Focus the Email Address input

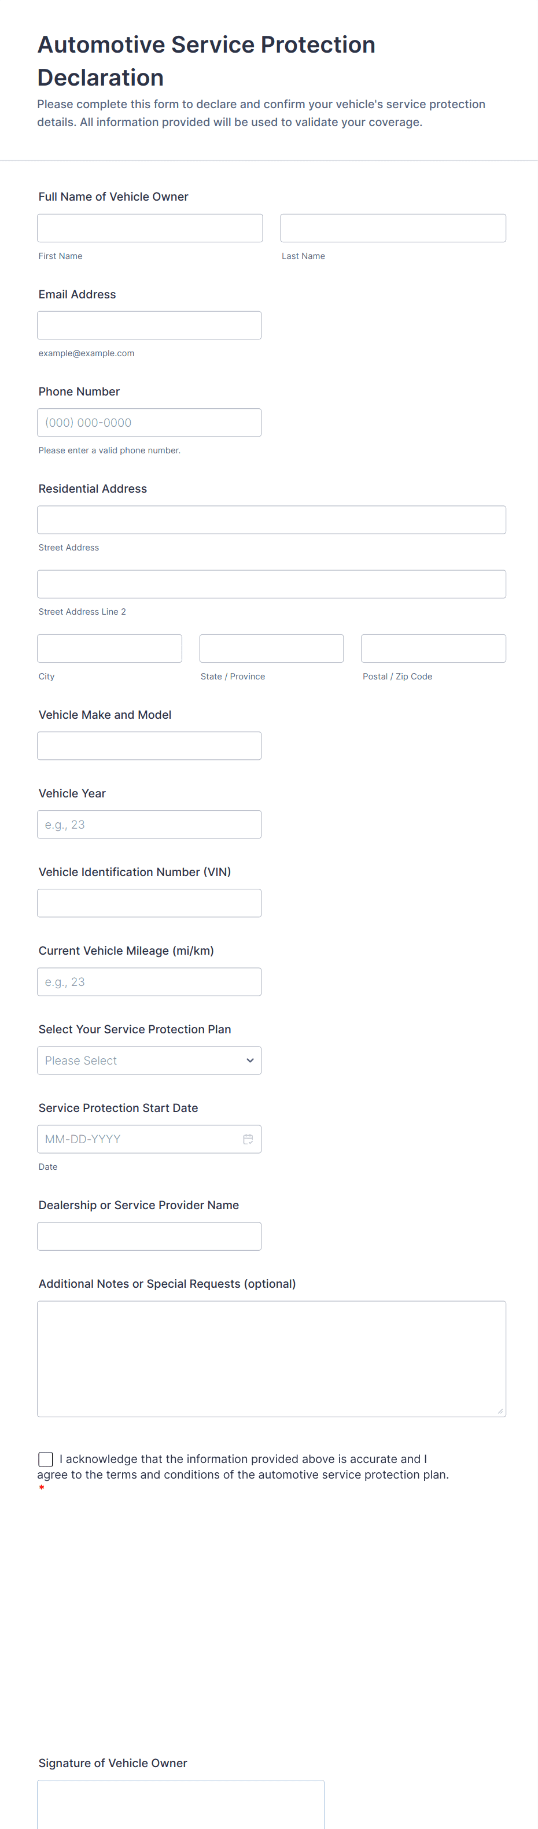coord(149,325)
